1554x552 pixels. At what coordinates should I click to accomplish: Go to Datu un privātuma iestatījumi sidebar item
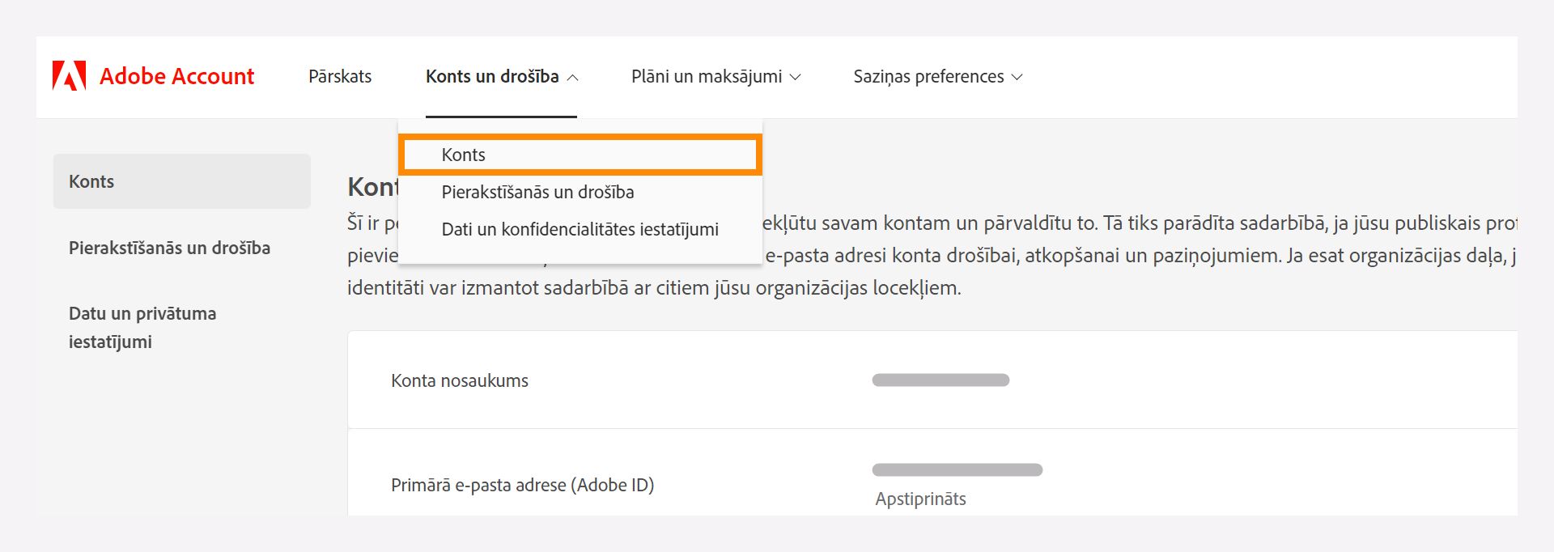[x=142, y=327]
